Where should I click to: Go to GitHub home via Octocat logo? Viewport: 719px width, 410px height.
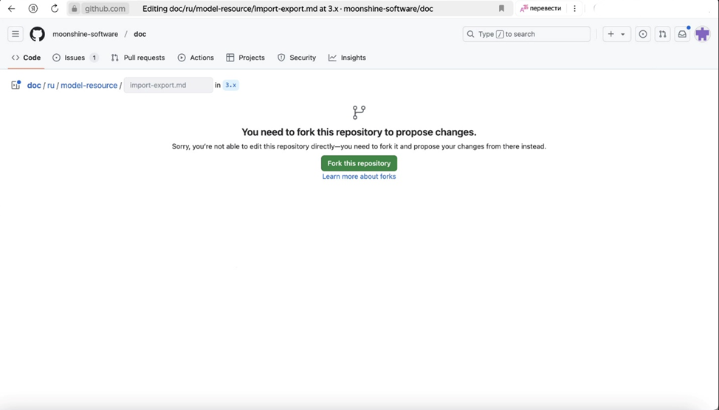coord(38,34)
